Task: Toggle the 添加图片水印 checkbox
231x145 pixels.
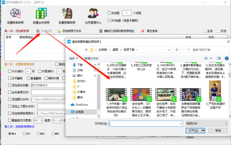Action: click(x=10, y=99)
